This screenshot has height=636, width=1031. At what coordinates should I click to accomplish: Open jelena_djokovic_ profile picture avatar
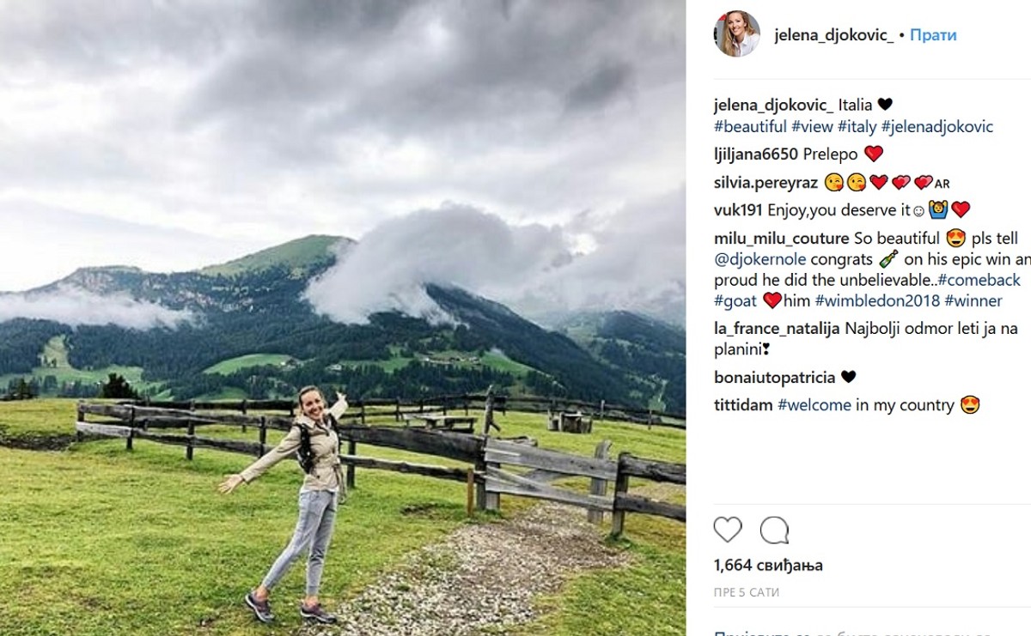point(737,34)
